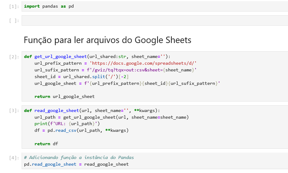Click the 'return df' line

(46, 144)
